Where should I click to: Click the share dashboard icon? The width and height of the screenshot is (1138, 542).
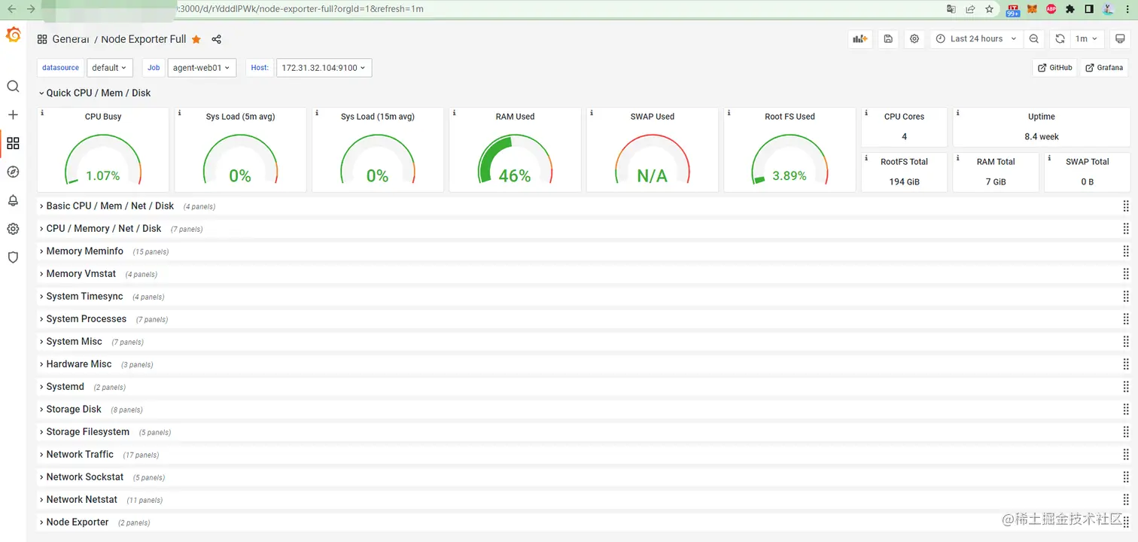216,38
